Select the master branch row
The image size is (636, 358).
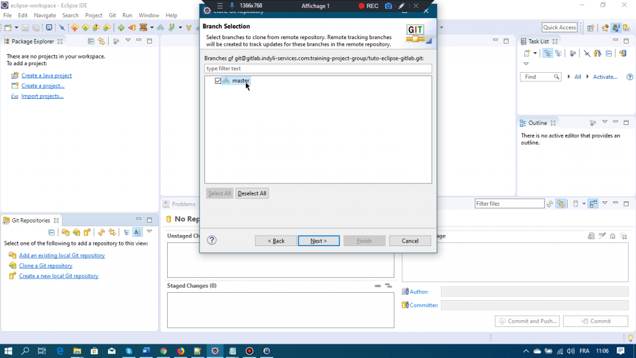(x=236, y=81)
